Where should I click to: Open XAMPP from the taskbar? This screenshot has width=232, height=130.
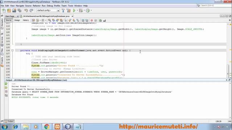pos(57,127)
